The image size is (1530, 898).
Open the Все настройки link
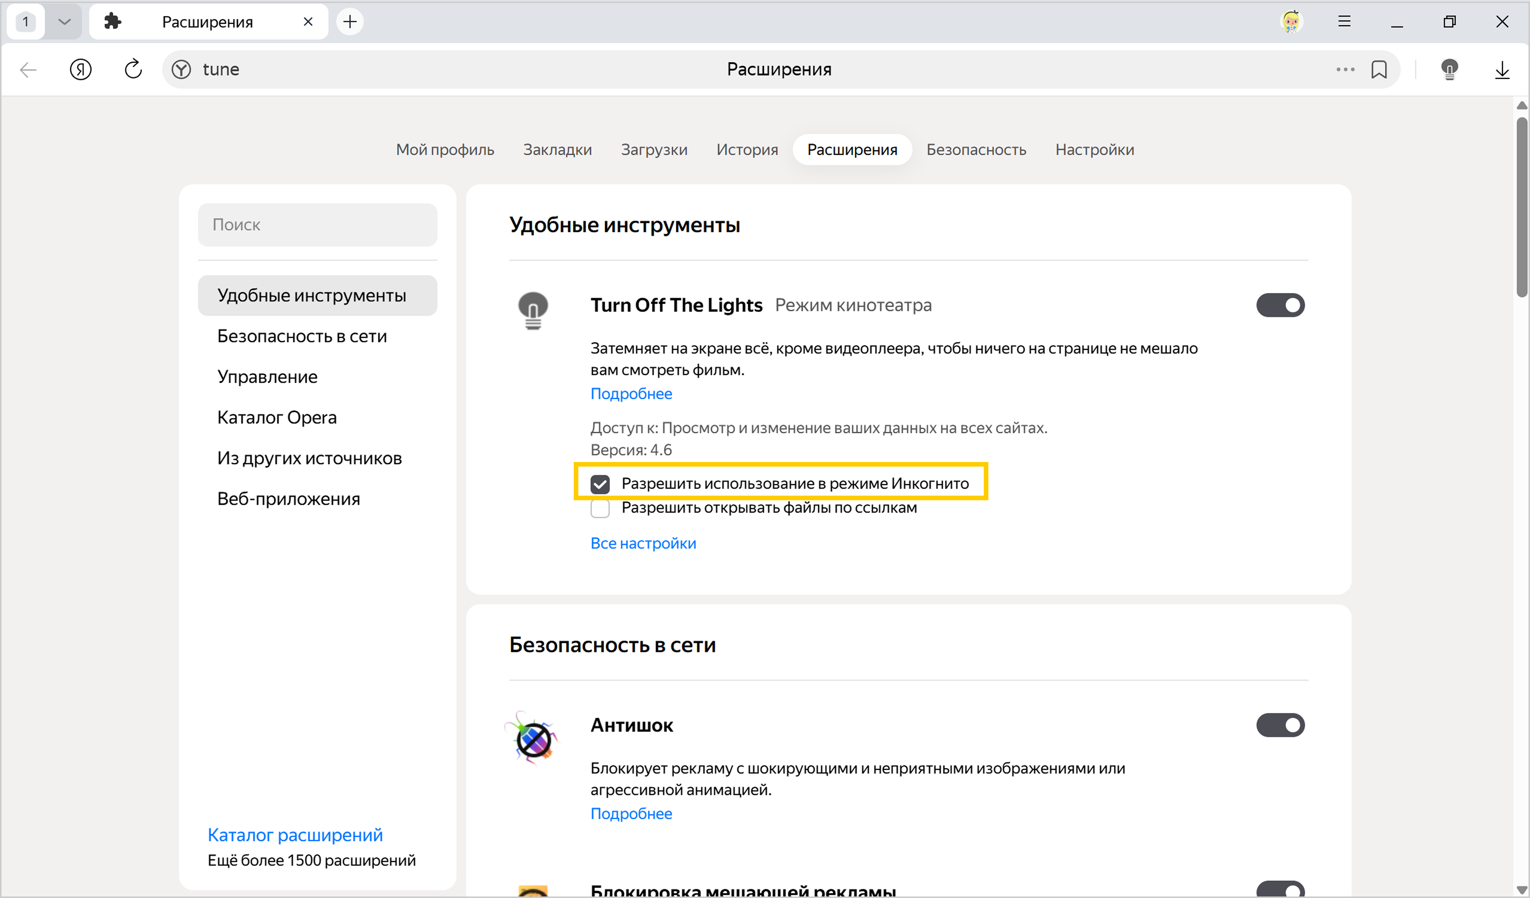pyautogui.click(x=643, y=543)
